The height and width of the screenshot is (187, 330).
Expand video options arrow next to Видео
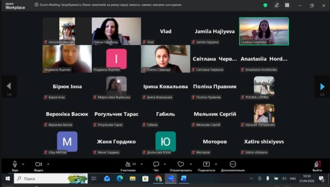[x=48, y=164]
